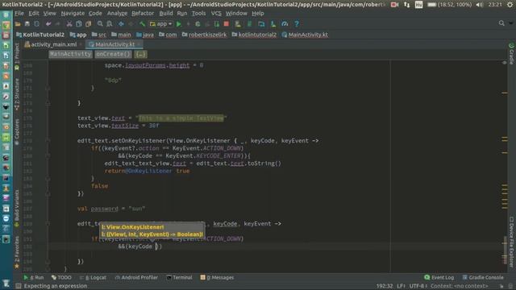
Task: Toggle the Gradle side panel
Action: [511, 54]
